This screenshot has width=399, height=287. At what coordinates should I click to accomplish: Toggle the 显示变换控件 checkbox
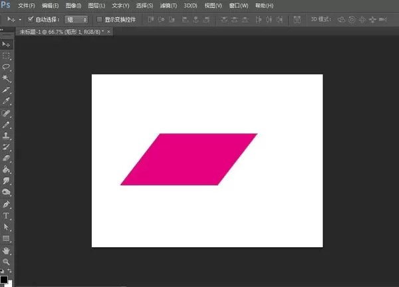coord(100,19)
